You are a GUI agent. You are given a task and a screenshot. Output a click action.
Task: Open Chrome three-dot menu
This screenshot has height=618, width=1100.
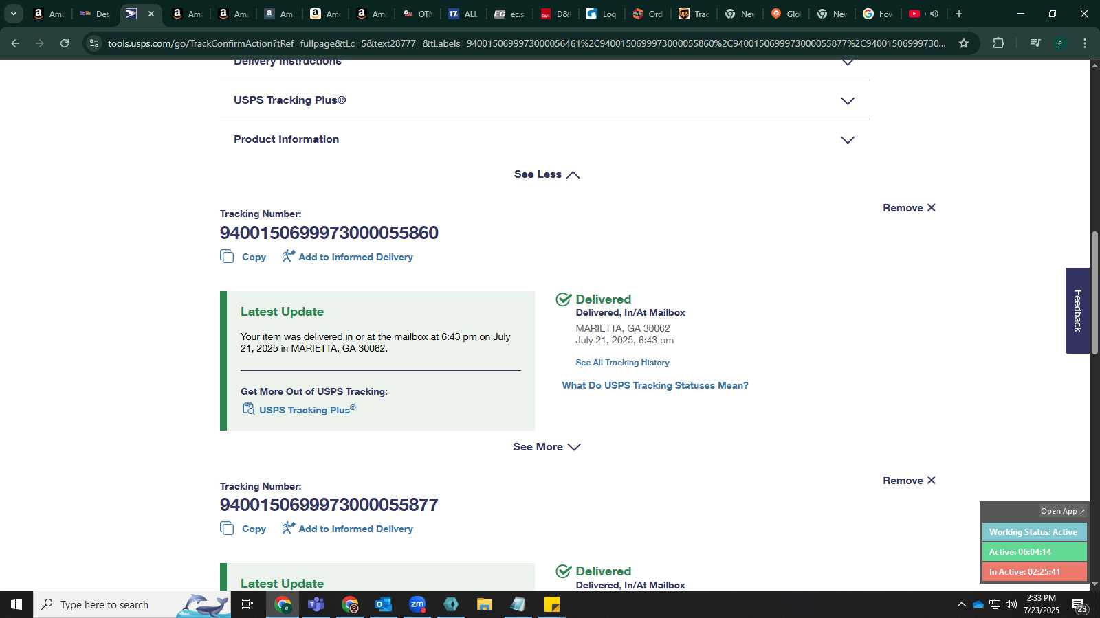tap(1085, 43)
